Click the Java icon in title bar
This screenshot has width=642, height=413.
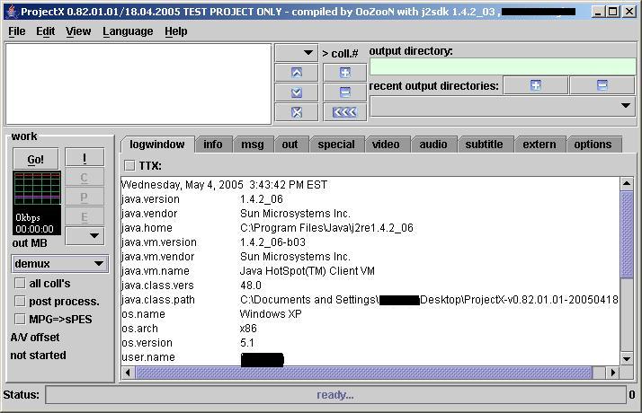(x=12, y=12)
